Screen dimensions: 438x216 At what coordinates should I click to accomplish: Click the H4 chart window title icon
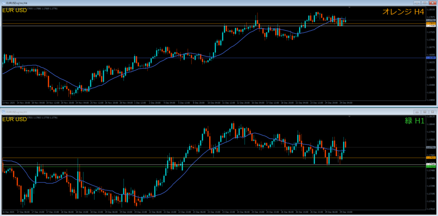click(3, 3)
